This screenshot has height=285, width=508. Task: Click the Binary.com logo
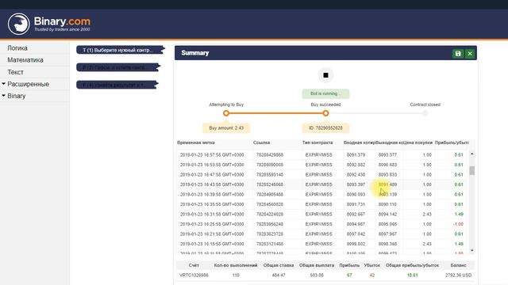[49, 24]
